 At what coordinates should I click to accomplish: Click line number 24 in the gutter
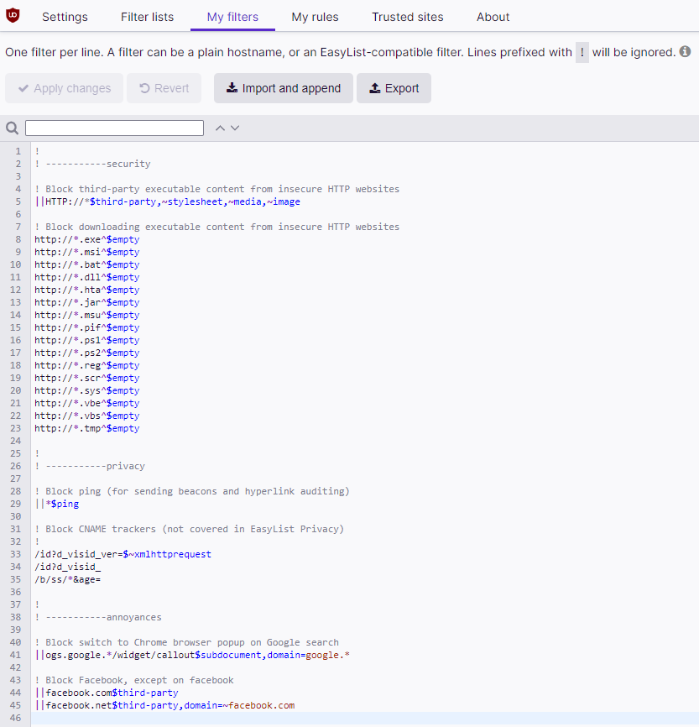pyautogui.click(x=16, y=441)
